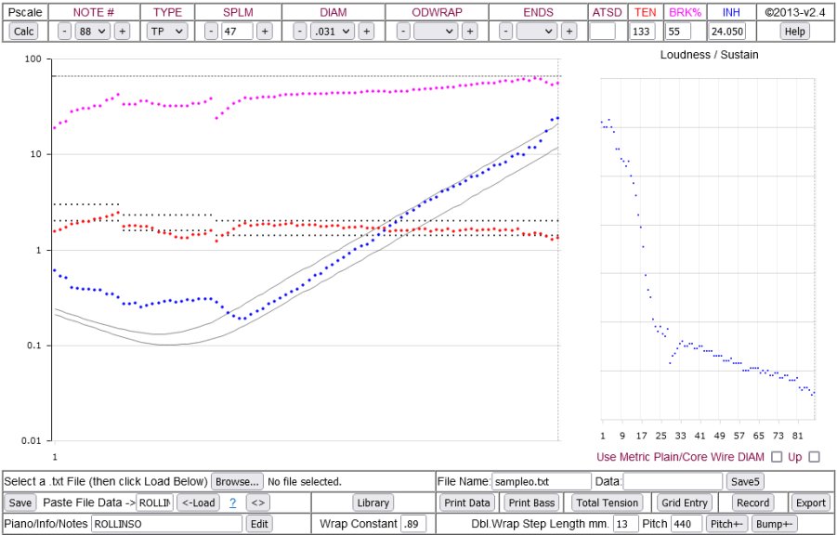Viewport: 837px width, 535px height.
Task: Click the <> button
Action: point(258,503)
